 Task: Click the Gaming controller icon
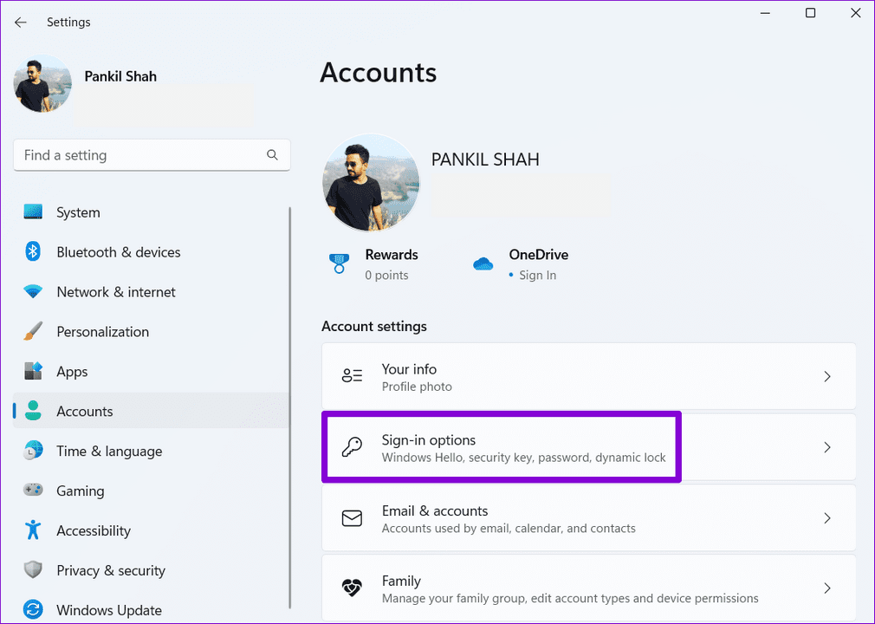click(33, 491)
